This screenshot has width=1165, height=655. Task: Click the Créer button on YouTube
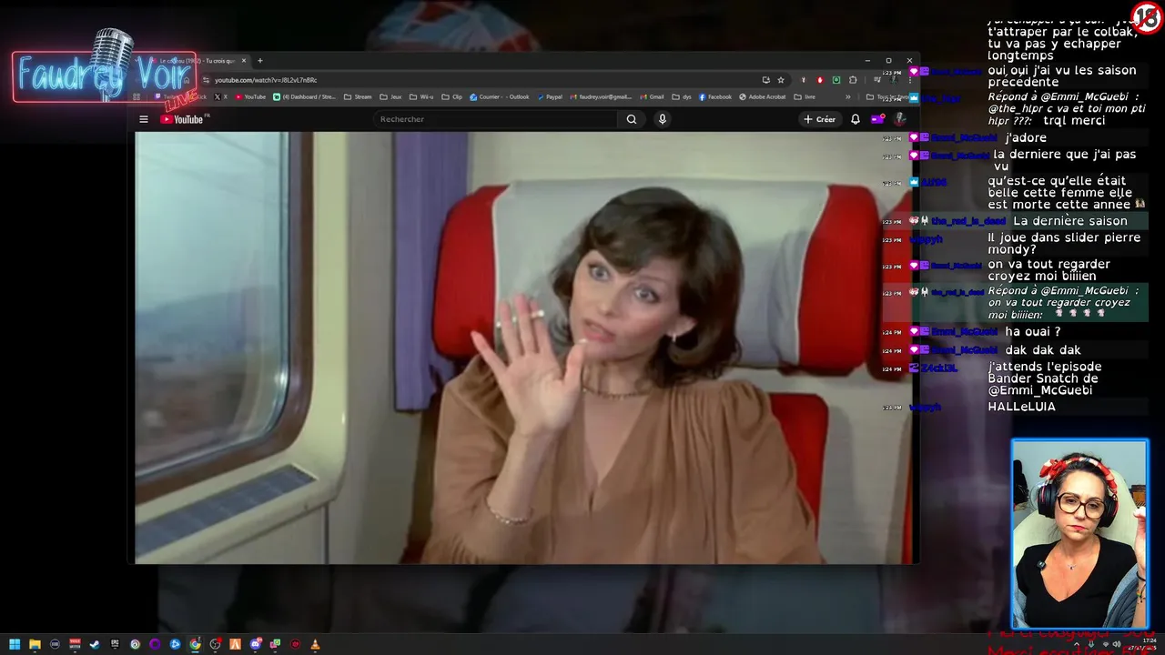819,119
